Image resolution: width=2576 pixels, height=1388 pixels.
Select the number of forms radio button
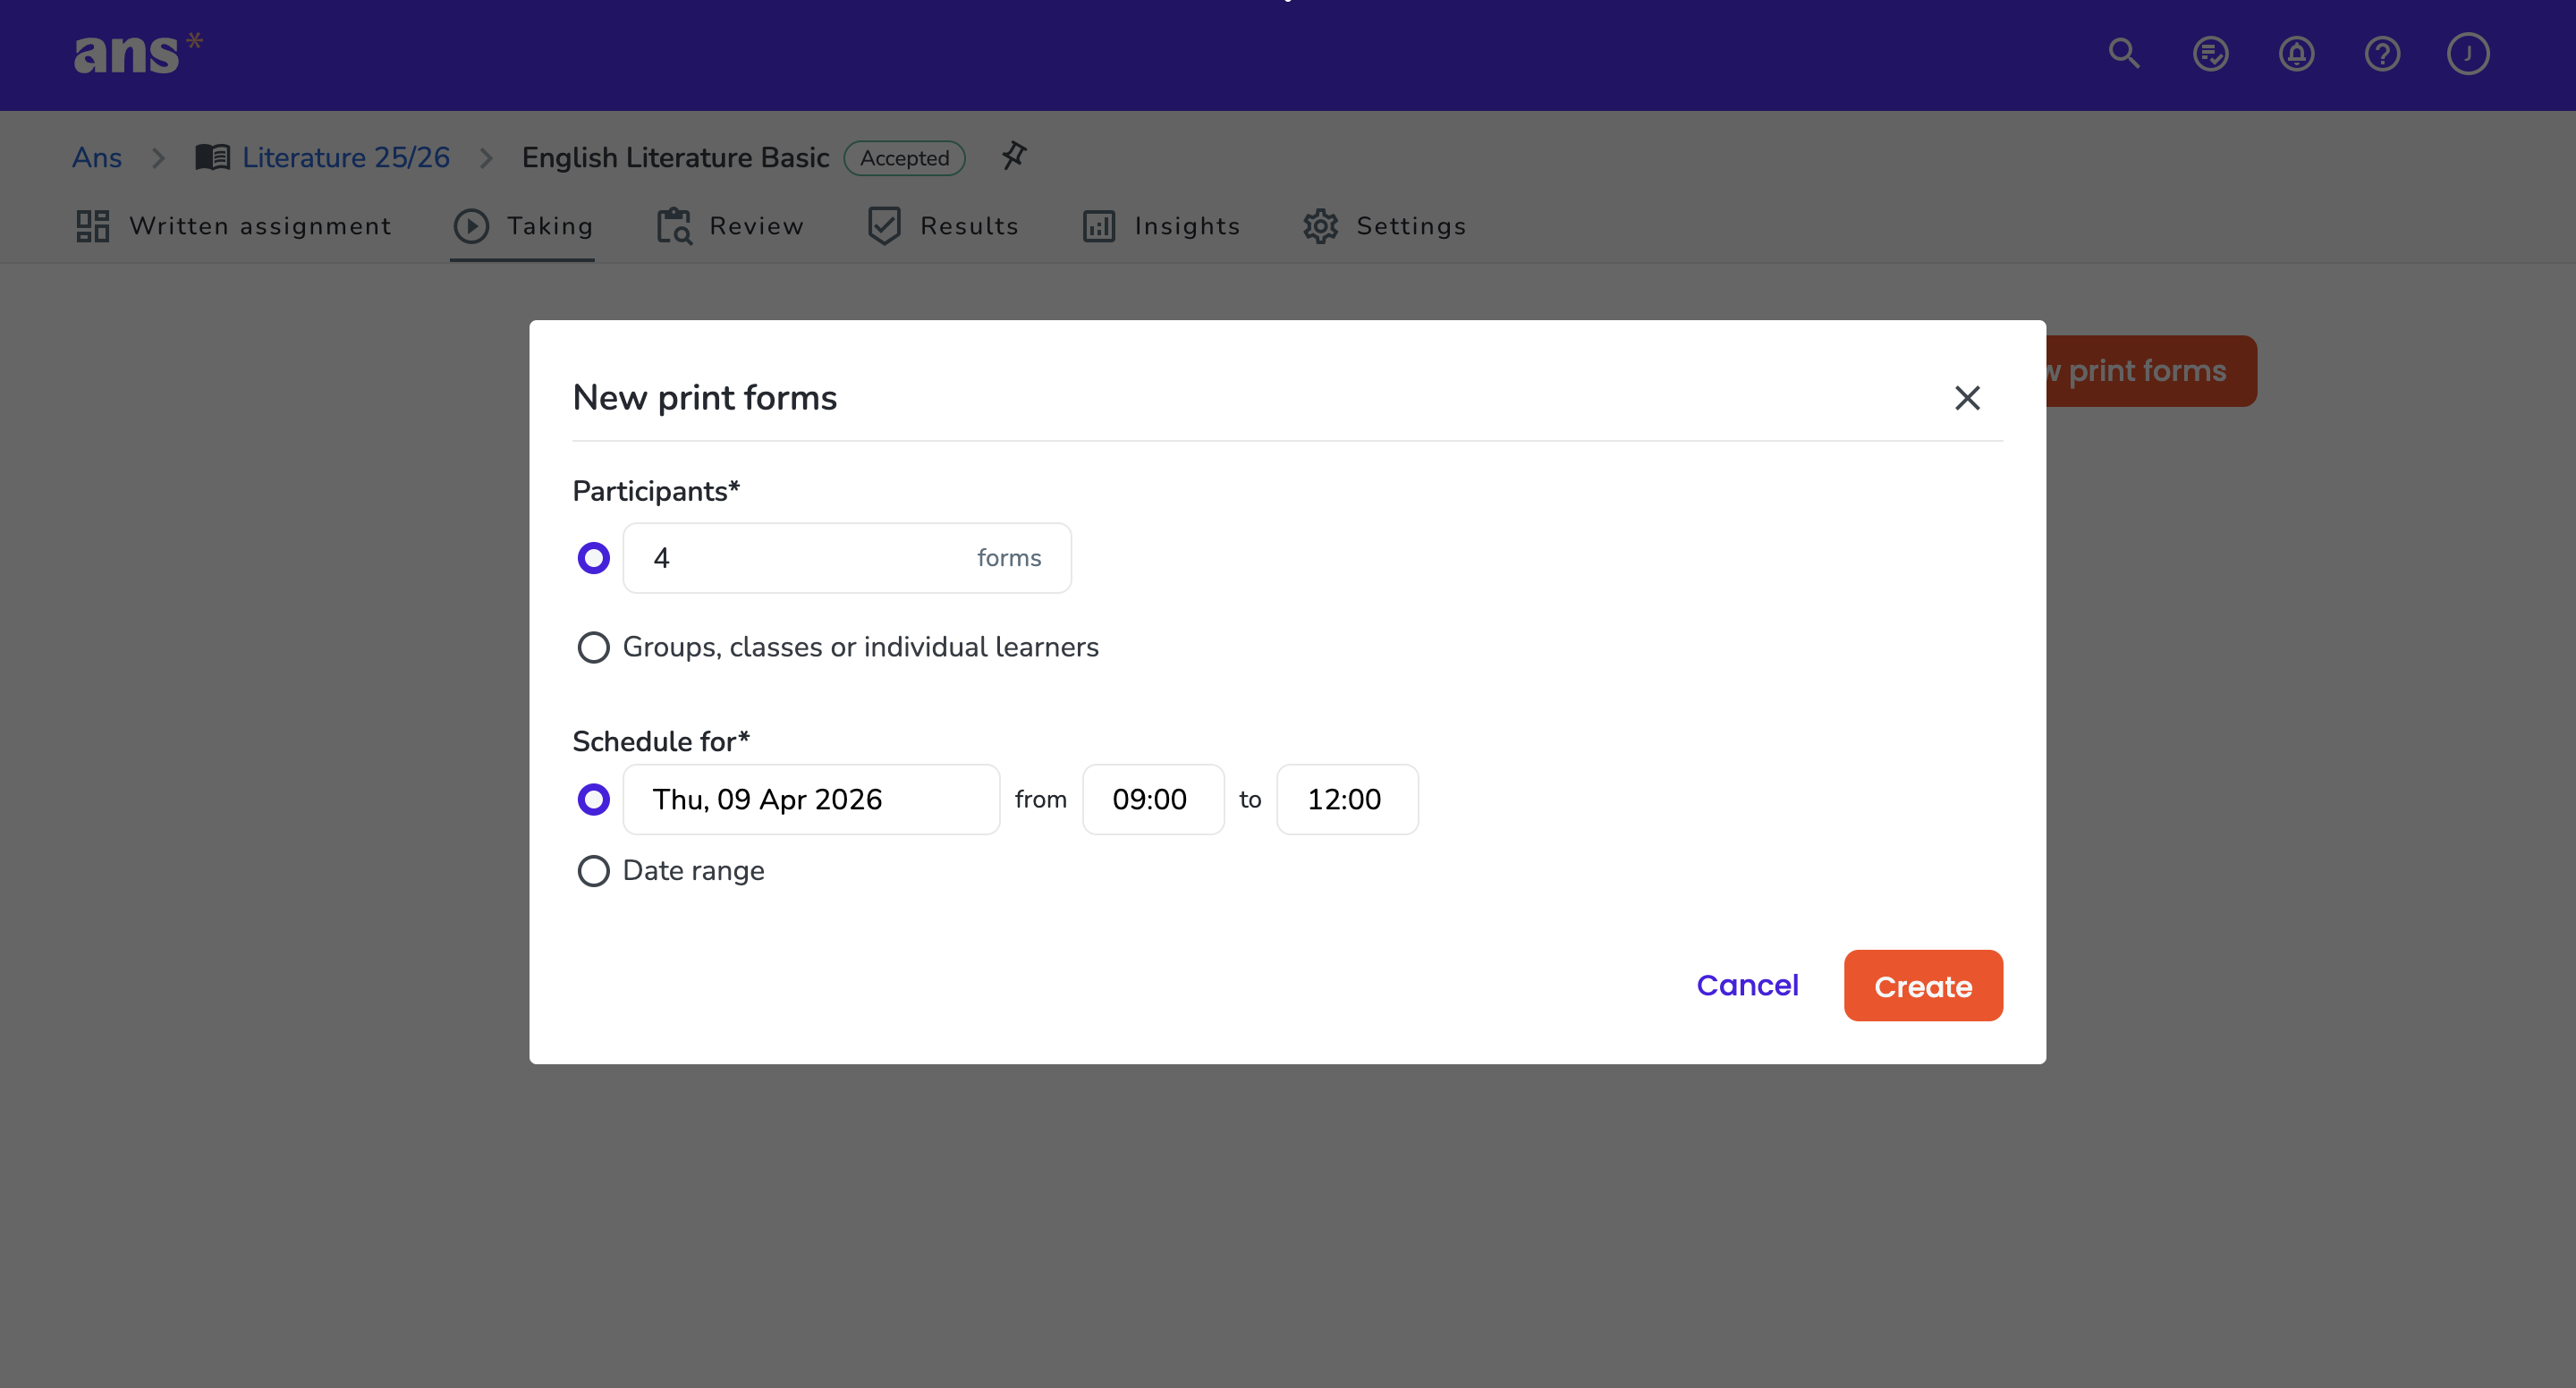593,558
